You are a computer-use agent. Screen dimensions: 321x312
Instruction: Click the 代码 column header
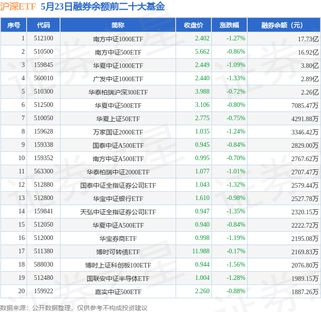pos(44,25)
